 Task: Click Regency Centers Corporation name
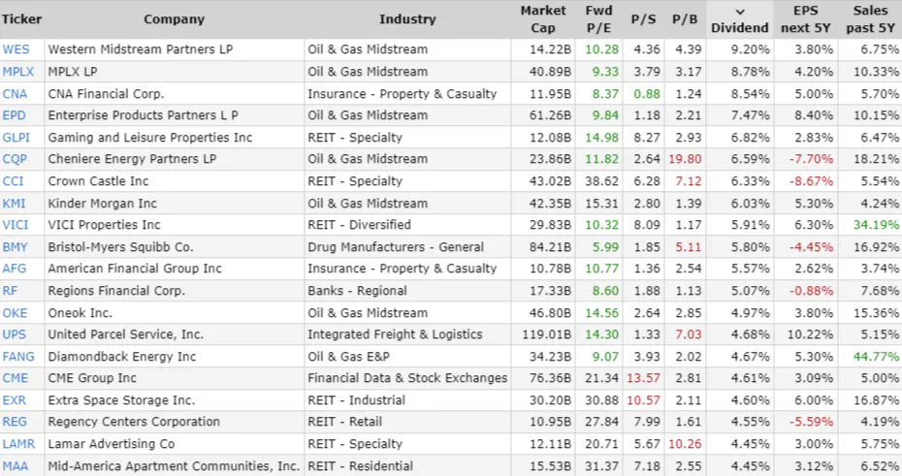pyautogui.click(x=134, y=422)
